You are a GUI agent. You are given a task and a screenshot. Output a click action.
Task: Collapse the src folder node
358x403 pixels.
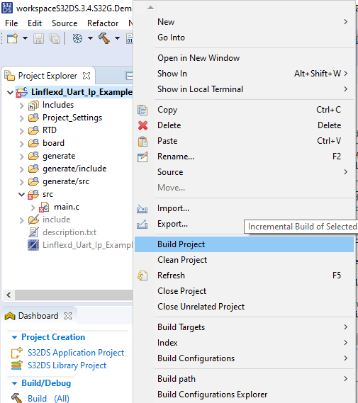coord(21,194)
